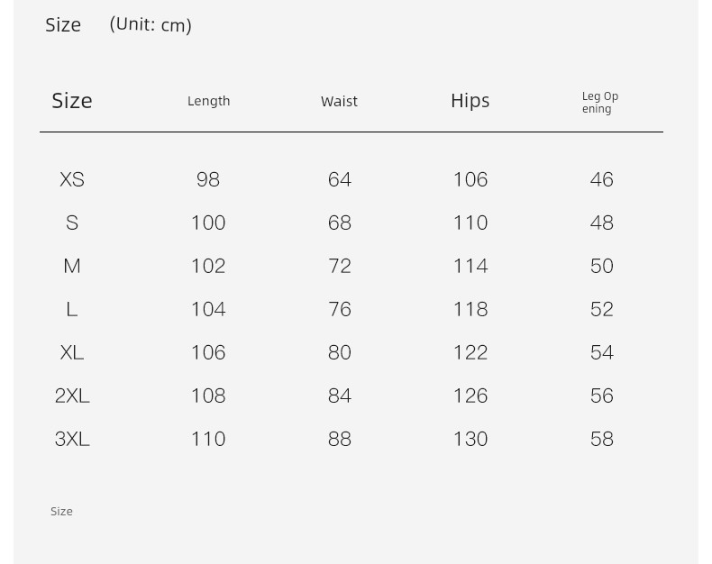Click the large Size table header
The width and height of the screenshot is (712, 564).
(72, 100)
